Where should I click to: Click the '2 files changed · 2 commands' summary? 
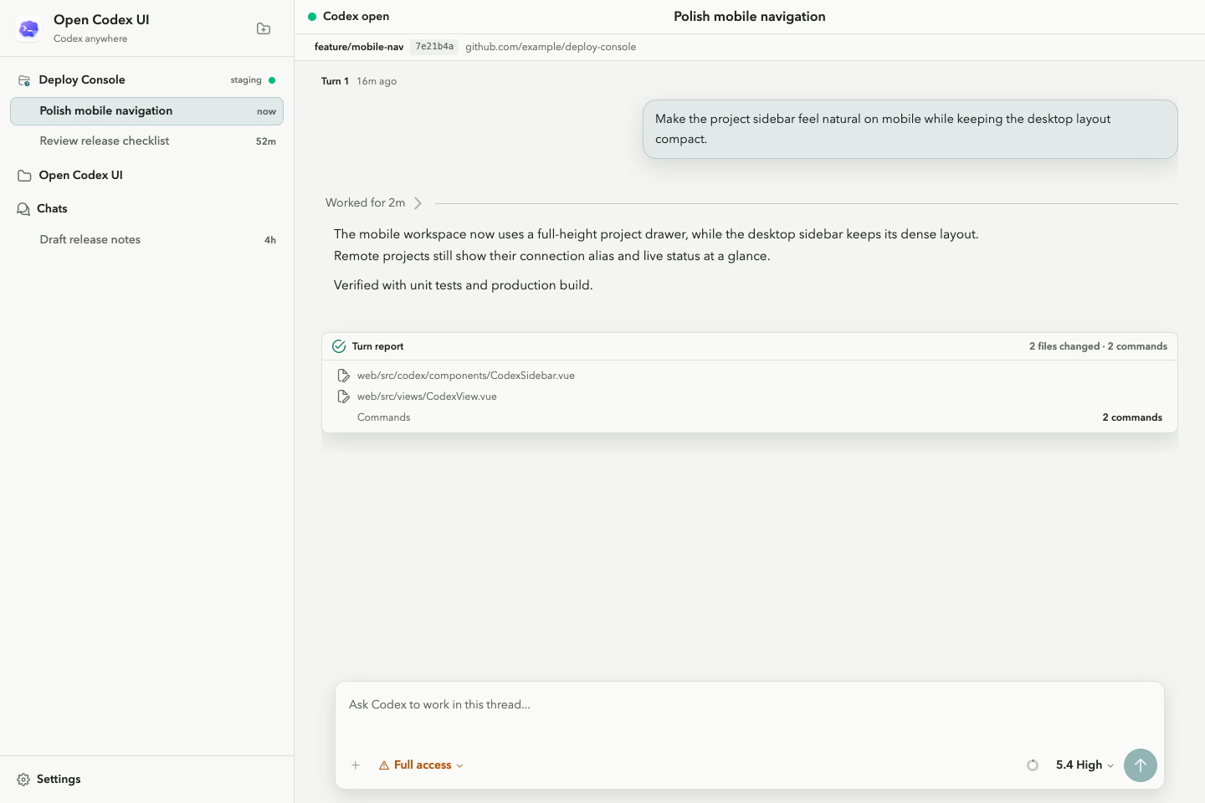coord(1098,346)
